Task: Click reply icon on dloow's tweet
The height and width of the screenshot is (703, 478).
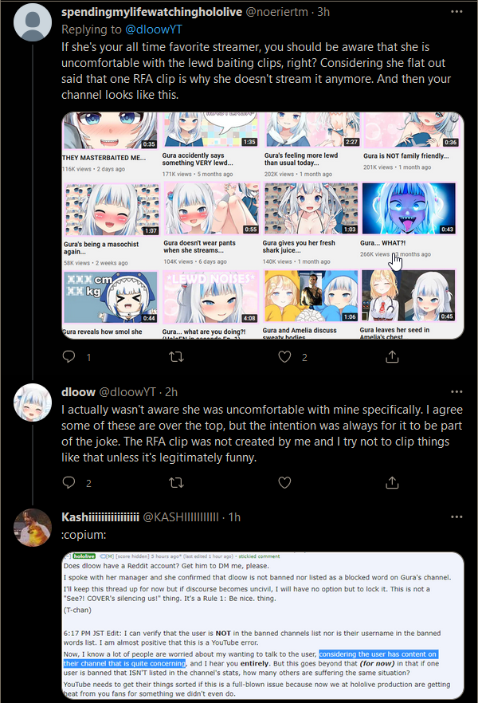Action: click(69, 482)
